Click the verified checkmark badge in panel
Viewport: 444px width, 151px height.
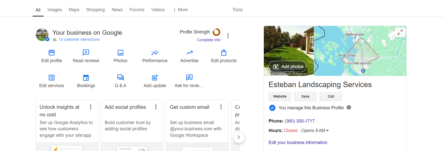(272, 108)
